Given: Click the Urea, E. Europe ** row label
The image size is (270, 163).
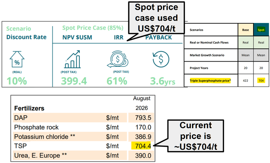Looking at the screenshot, I should pos(40,156).
